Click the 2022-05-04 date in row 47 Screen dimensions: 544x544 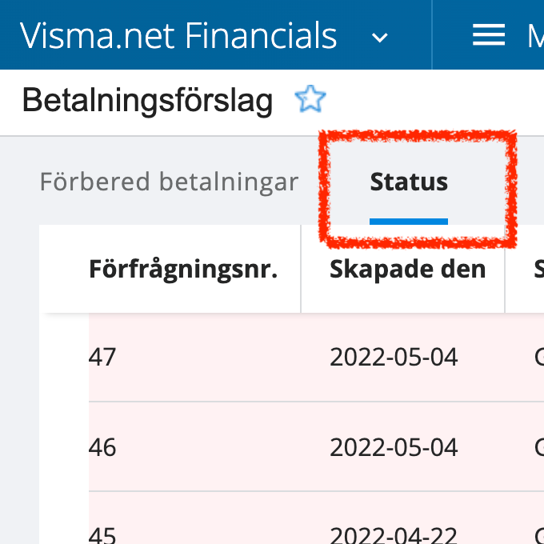pyautogui.click(x=394, y=357)
